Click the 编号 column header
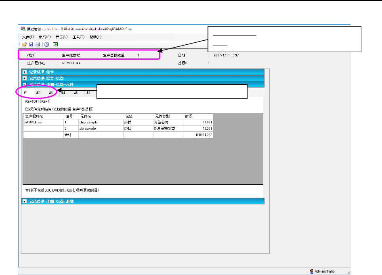This screenshot has width=382, height=275. click(x=71, y=116)
